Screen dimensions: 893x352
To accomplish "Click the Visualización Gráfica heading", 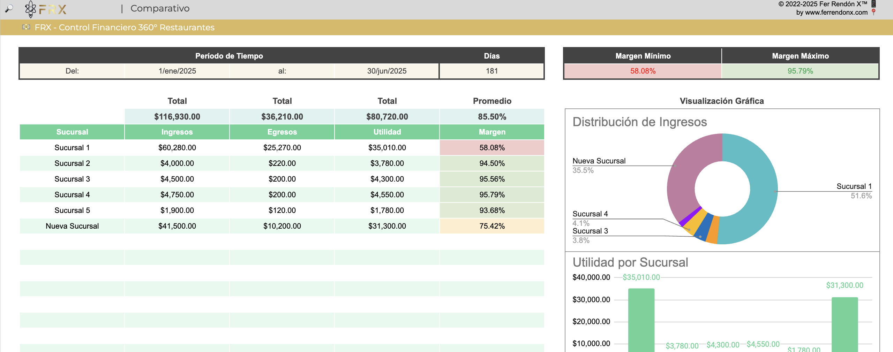I will [x=722, y=101].
